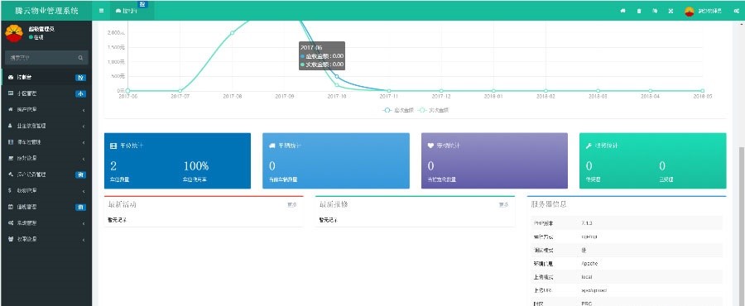Expand the sidebar menu with the person icon

point(46,126)
